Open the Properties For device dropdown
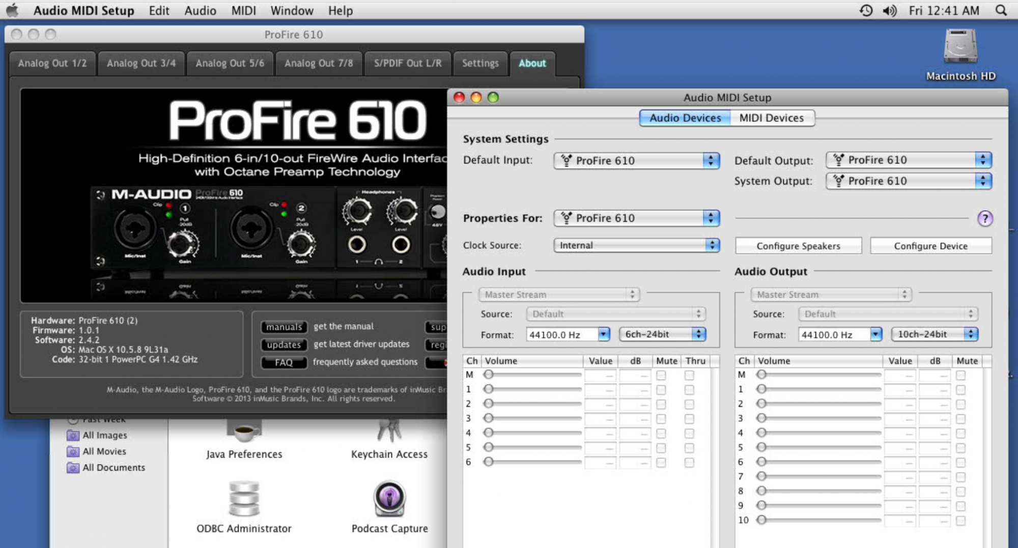The height and width of the screenshot is (548, 1018). pyautogui.click(x=636, y=218)
